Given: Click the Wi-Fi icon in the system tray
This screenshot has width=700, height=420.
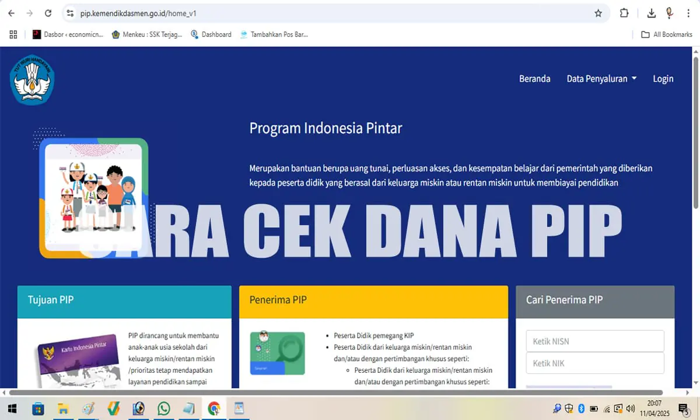Looking at the screenshot, I should 607,408.
